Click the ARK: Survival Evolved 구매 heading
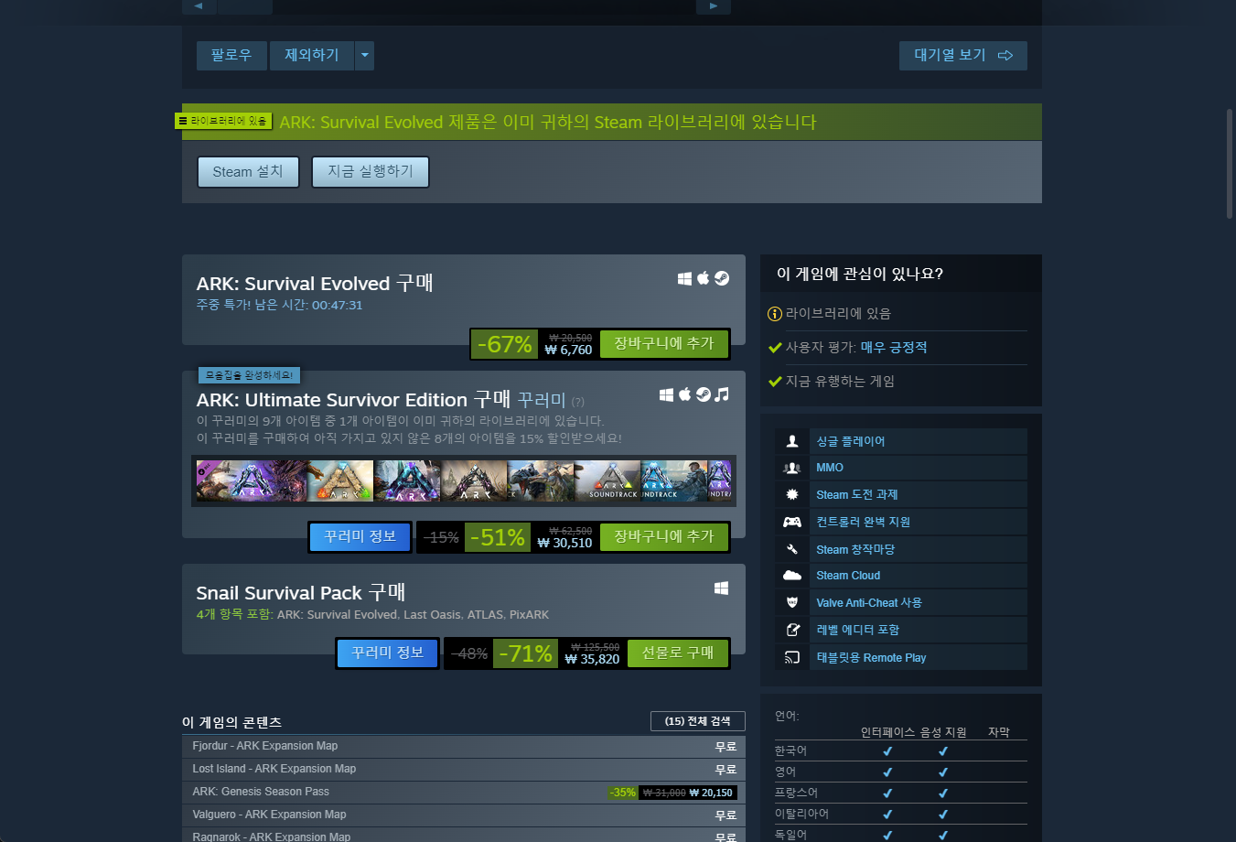The height and width of the screenshot is (842, 1236). (315, 284)
